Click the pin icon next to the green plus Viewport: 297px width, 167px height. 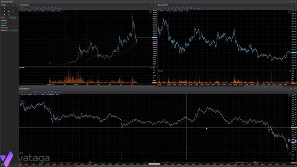[x=10, y=8]
